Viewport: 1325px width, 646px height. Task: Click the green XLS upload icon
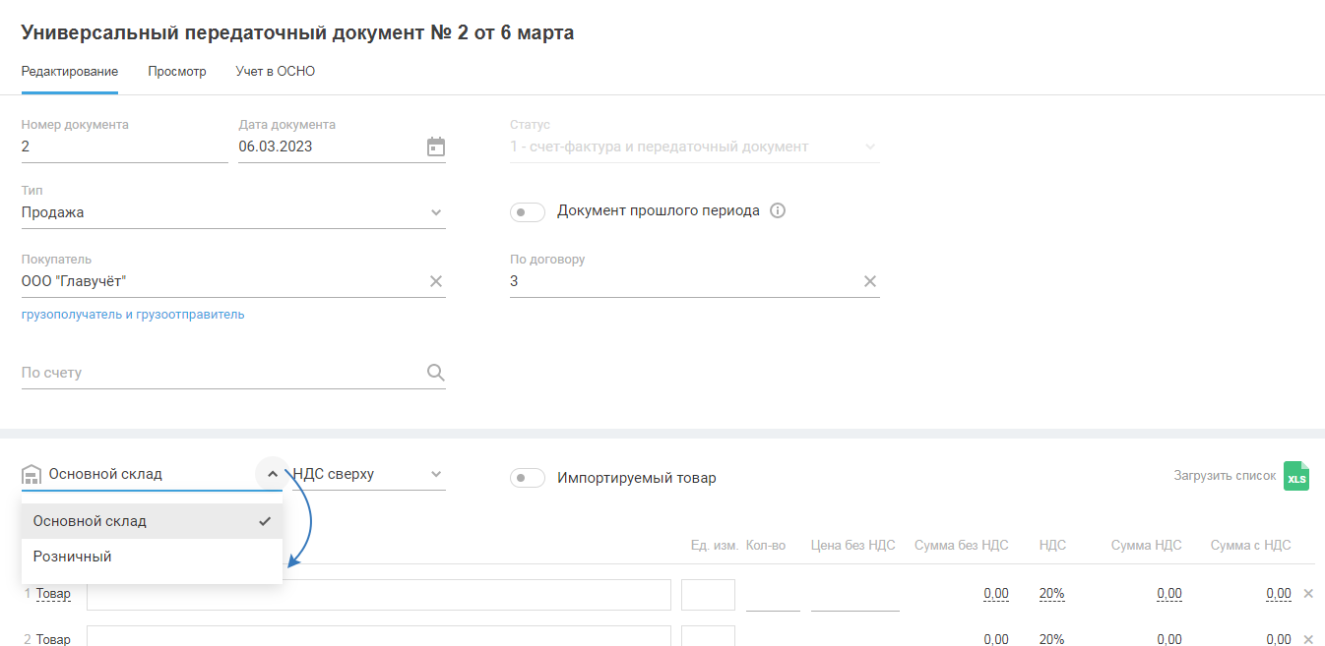pyautogui.click(x=1296, y=477)
